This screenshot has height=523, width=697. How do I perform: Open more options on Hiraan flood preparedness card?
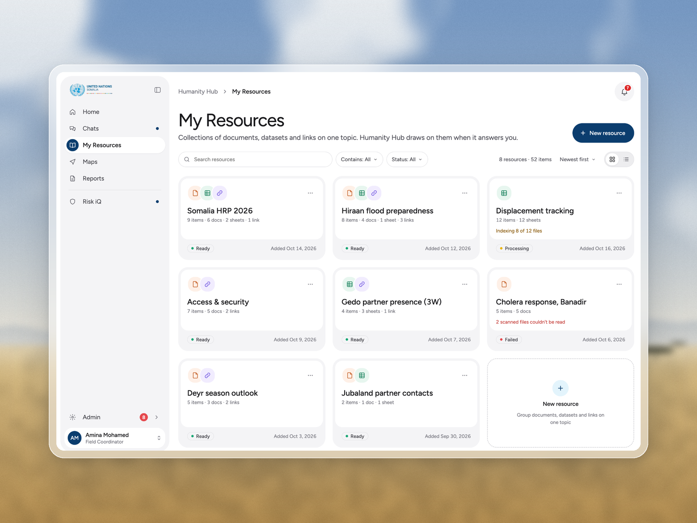click(465, 193)
